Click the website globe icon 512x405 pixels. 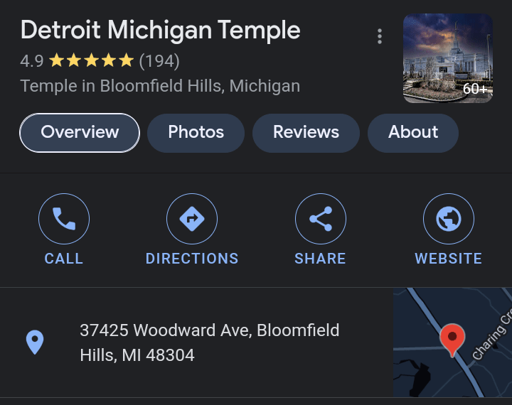[448, 220]
